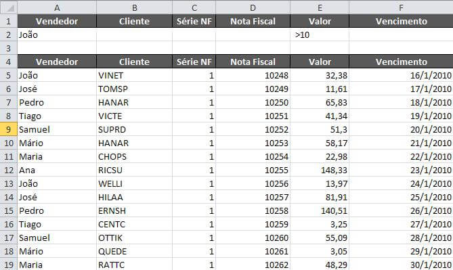
Task: Select value 3,25 cell
Action: pyautogui.click(x=320, y=225)
